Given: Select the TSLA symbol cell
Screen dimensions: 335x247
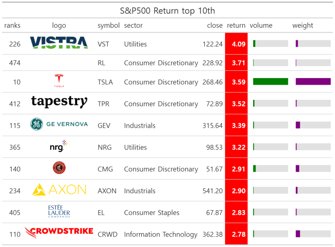Looking at the screenshot, I should tap(105, 82).
